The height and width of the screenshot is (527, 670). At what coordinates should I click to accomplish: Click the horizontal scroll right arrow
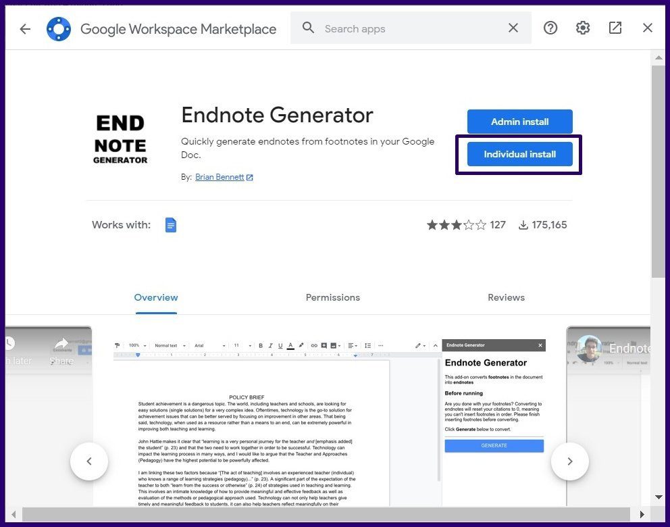pos(642,515)
